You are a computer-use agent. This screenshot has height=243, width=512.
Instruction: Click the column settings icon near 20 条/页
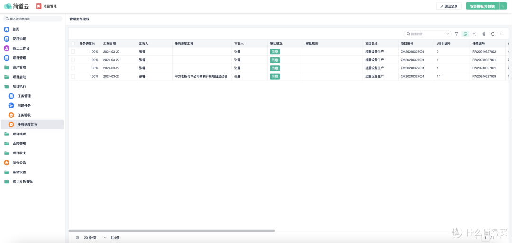point(77,238)
